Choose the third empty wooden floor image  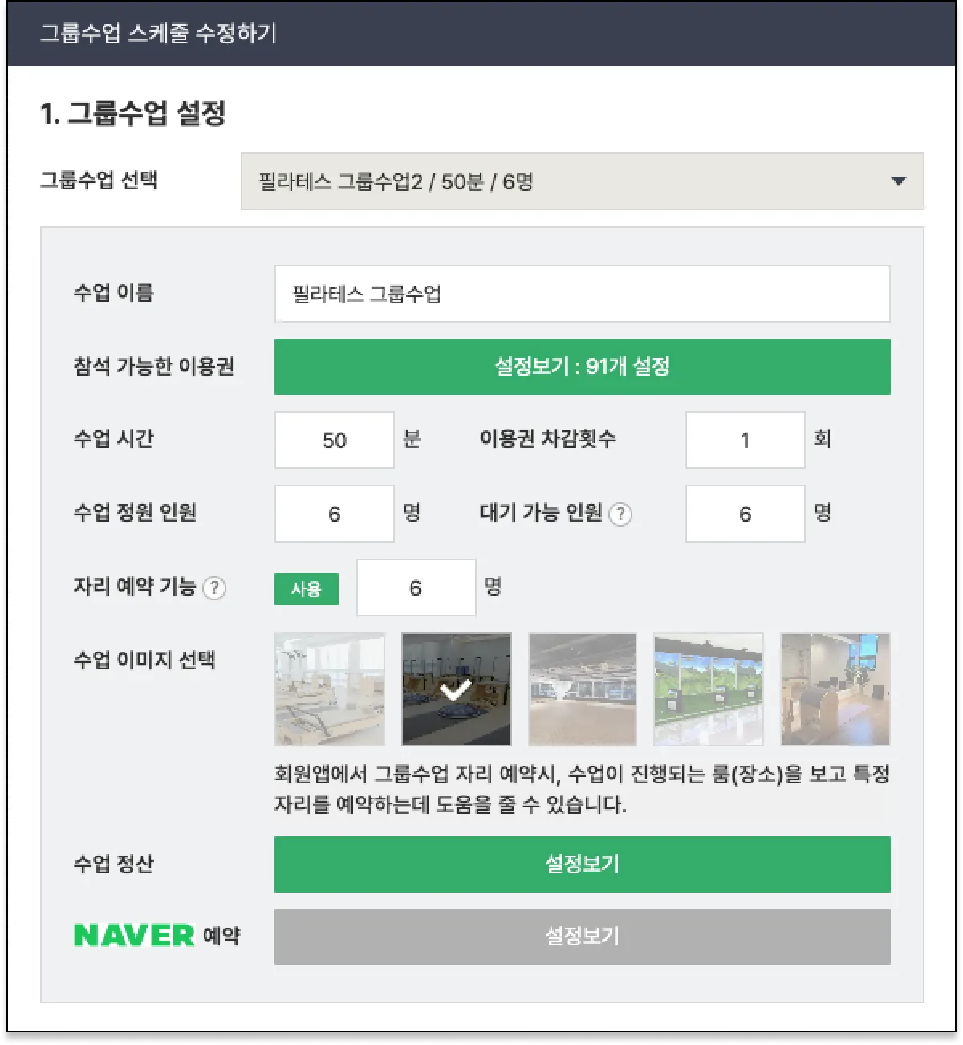[583, 689]
